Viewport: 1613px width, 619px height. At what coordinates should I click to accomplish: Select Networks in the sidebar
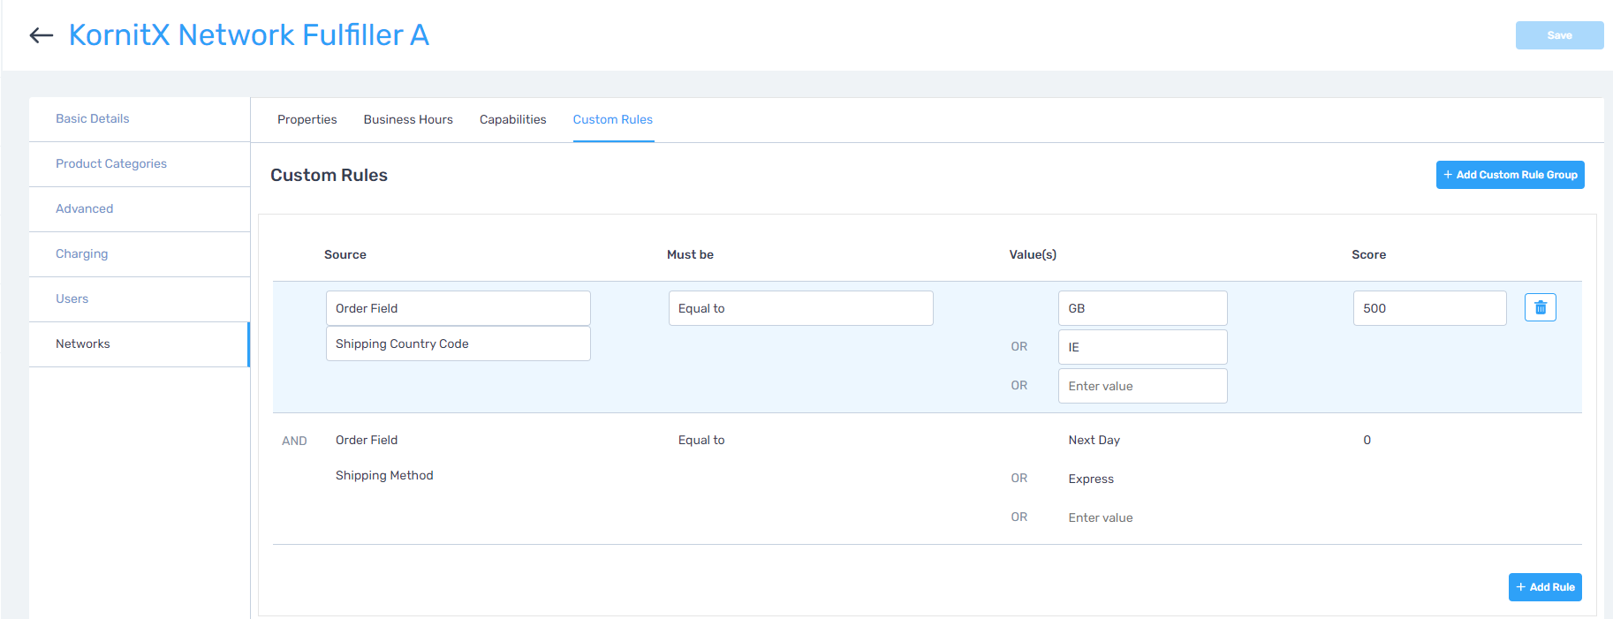pyautogui.click(x=140, y=344)
